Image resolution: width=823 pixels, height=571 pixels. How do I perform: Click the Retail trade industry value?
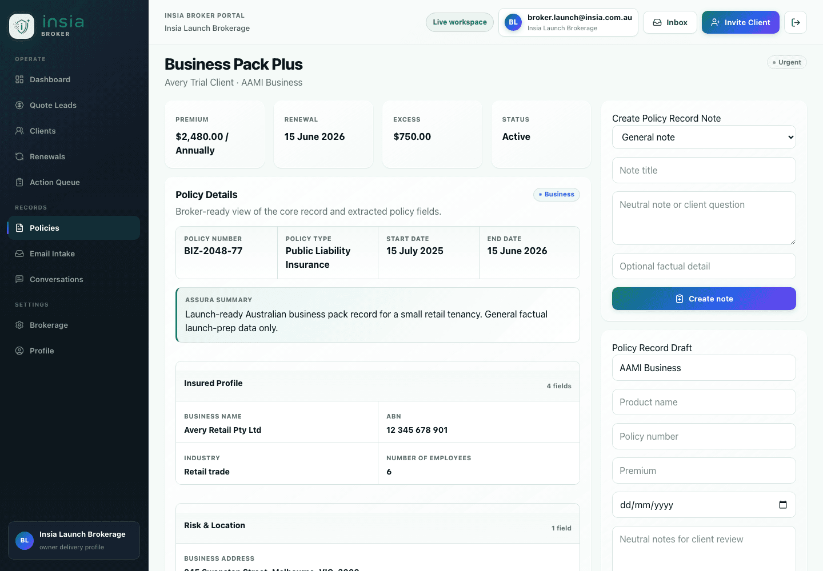coord(207,472)
